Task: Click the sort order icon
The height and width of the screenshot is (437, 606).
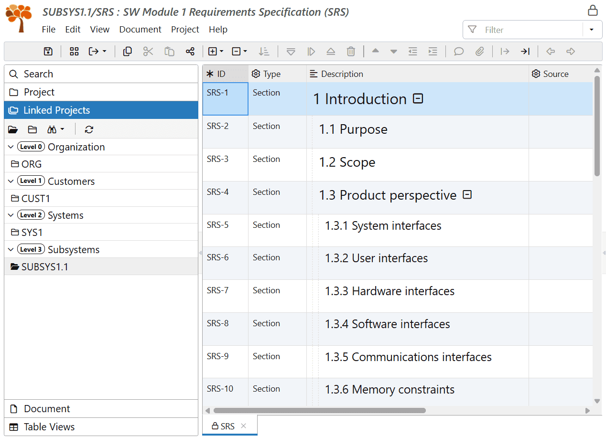Action: point(264,52)
